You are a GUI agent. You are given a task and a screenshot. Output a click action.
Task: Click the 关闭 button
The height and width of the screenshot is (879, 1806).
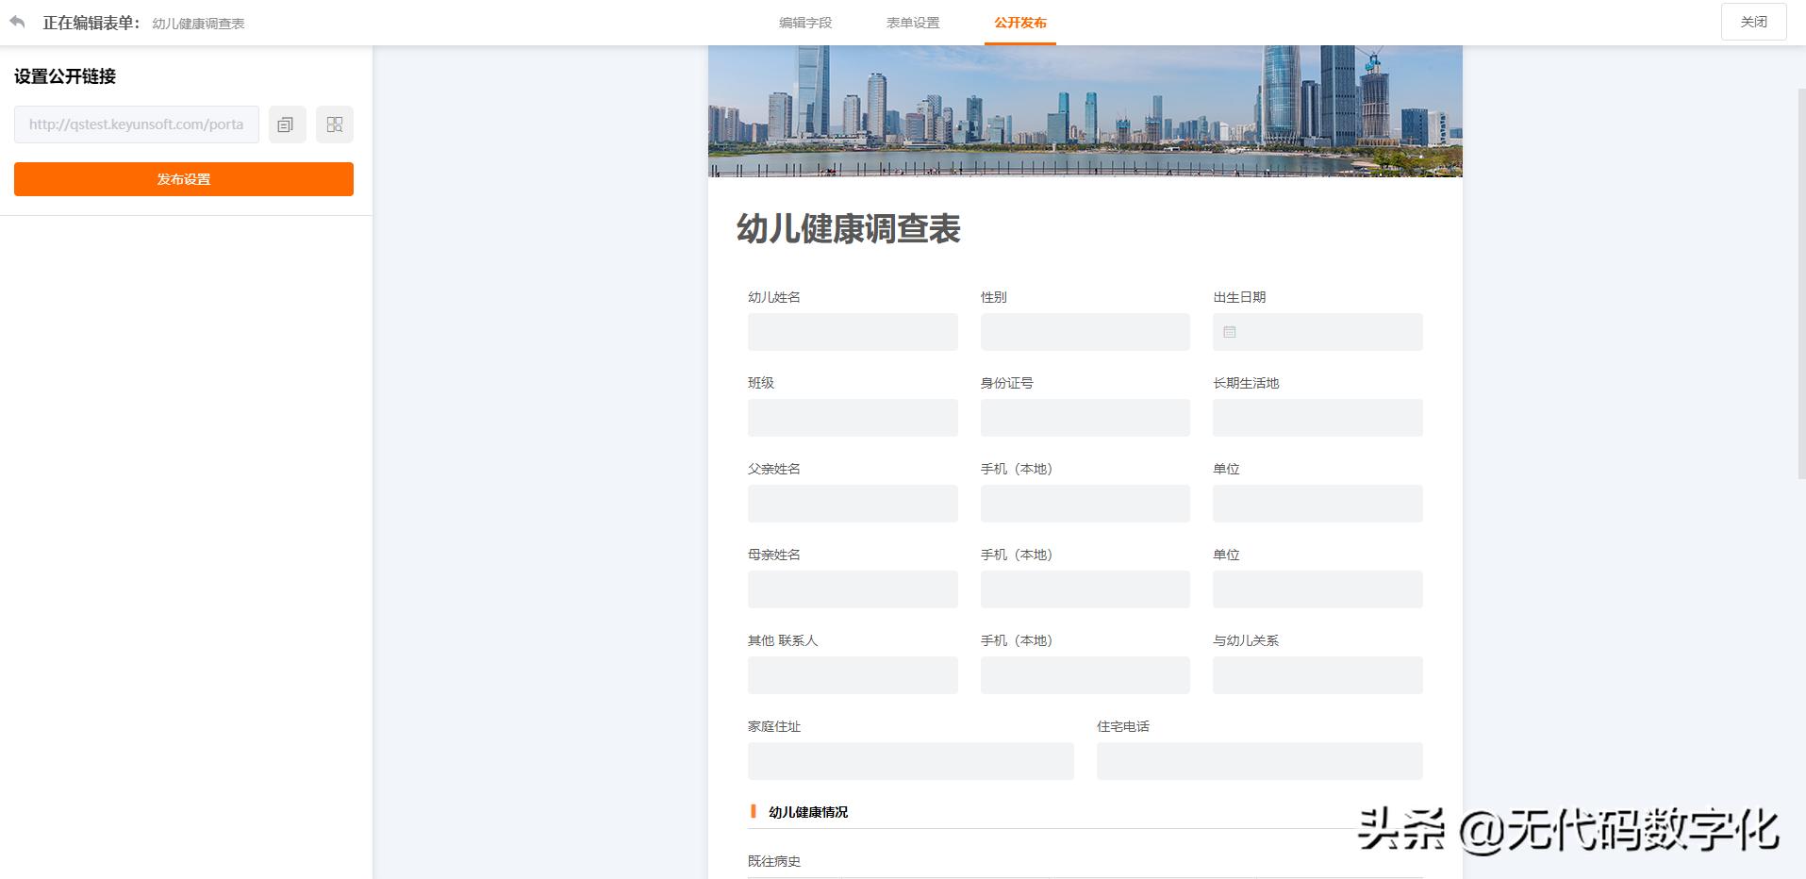[x=1753, y=21]
